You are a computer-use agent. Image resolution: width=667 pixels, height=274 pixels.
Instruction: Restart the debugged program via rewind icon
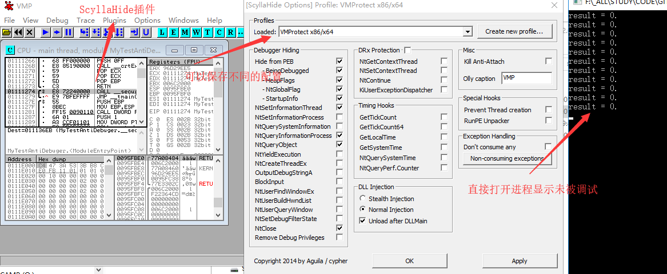(x=18, y=32)
